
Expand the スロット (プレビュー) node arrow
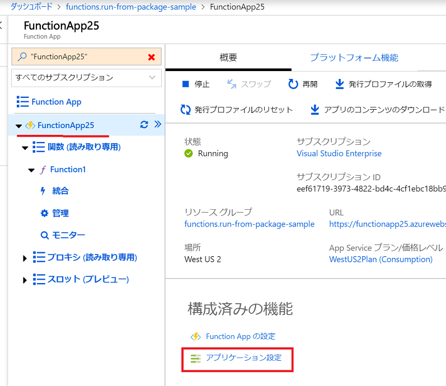25,280
